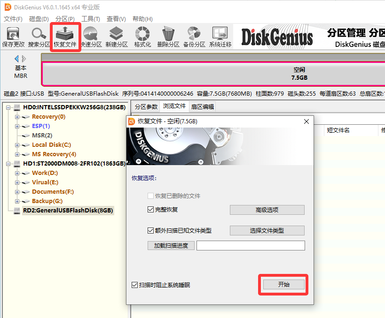Viewport: 385px width, 318px height.
Task: Open the View (查看) menu
Action: [x=116, y=19]
